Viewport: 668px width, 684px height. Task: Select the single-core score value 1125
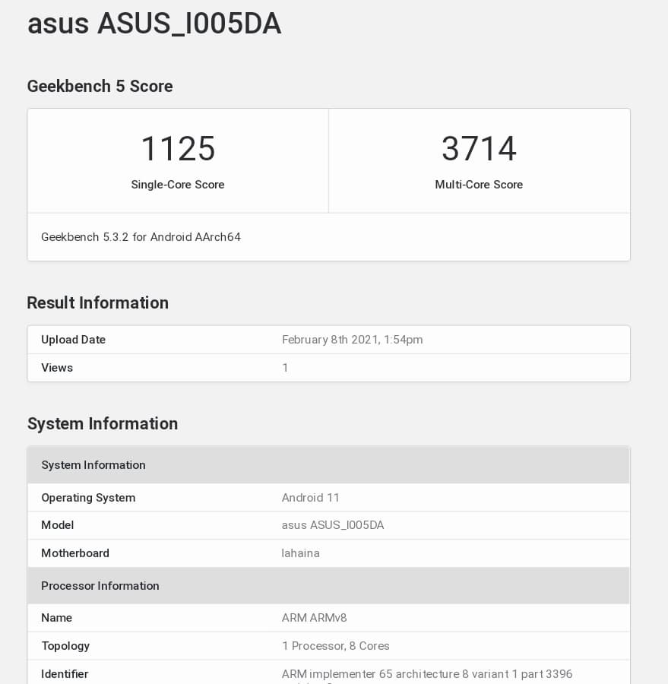pos(178,148)
